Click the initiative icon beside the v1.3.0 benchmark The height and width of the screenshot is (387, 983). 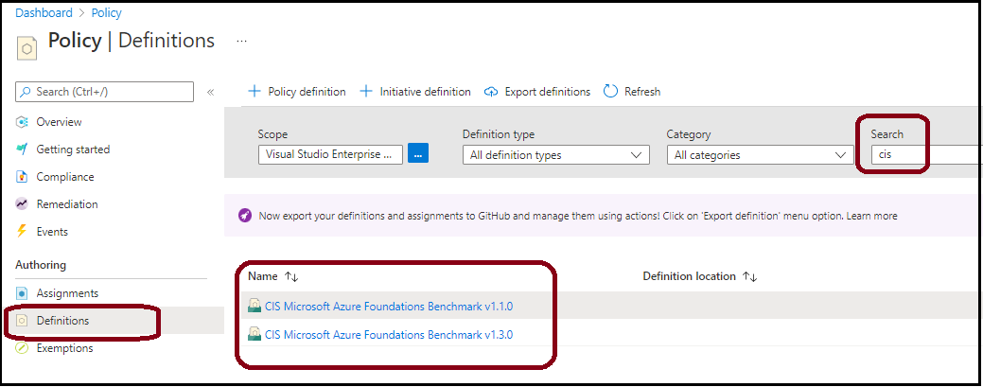[x=255, y=334]
